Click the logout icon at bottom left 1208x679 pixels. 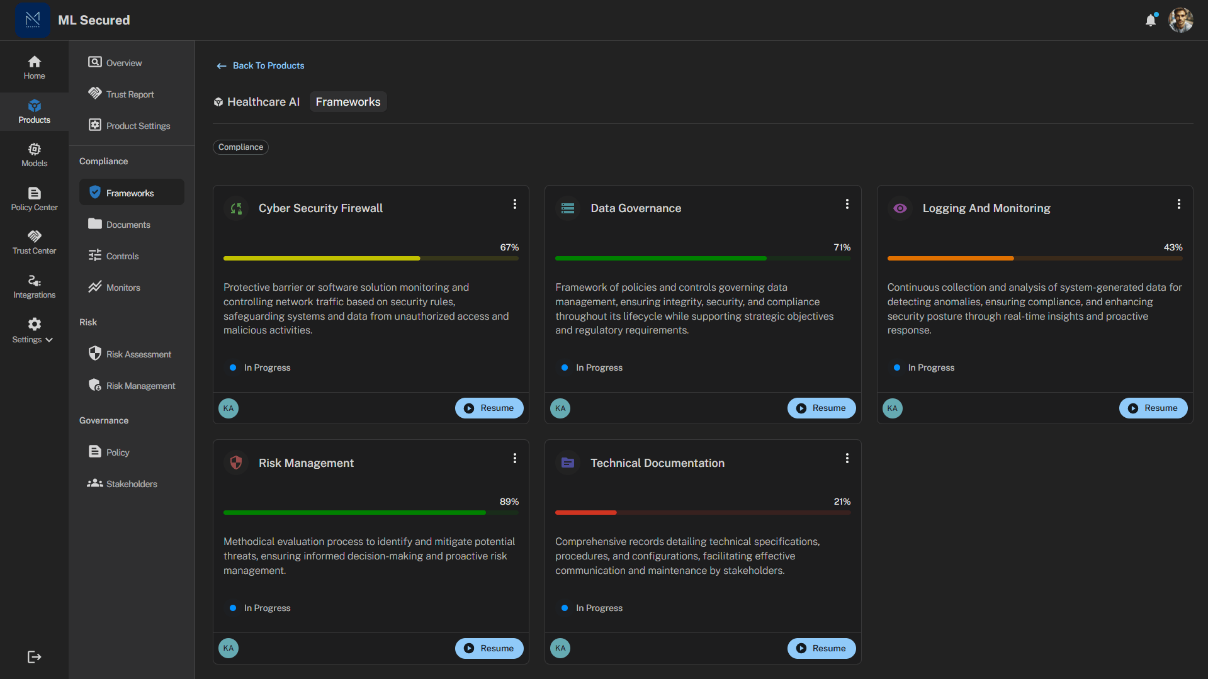[34, 657]
